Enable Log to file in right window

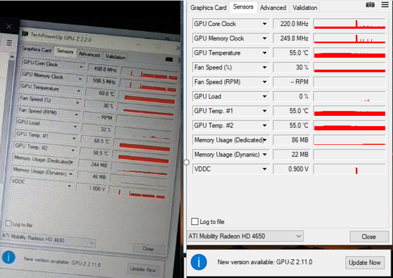[195, 221]
